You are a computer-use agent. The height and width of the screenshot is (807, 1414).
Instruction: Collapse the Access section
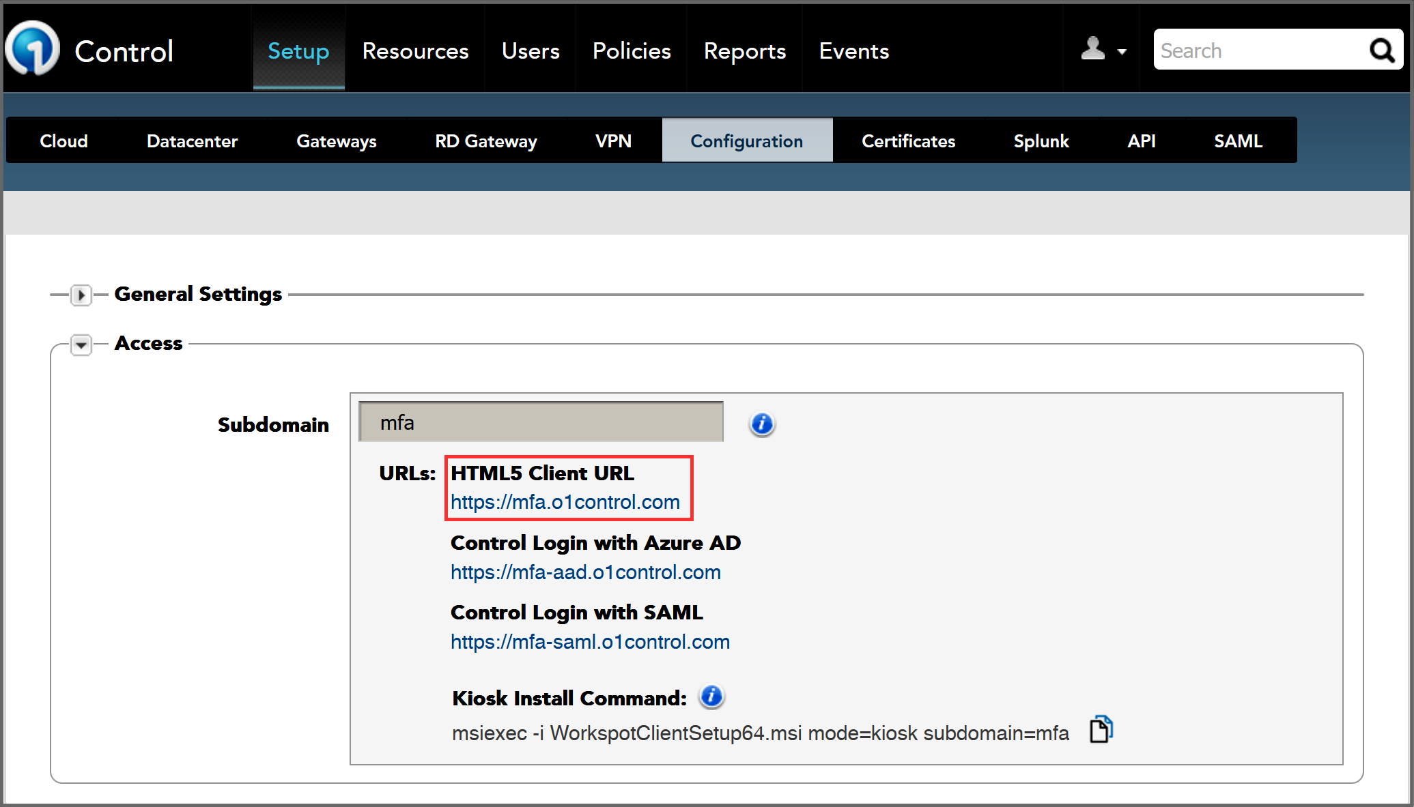point(81,345)
